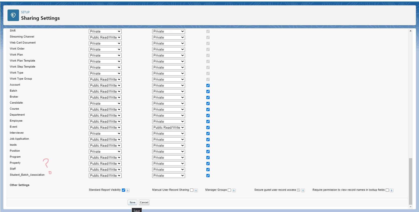Screen dimensions: 419x212
Task: Open Property internal access dropdown
Action: 105,163
